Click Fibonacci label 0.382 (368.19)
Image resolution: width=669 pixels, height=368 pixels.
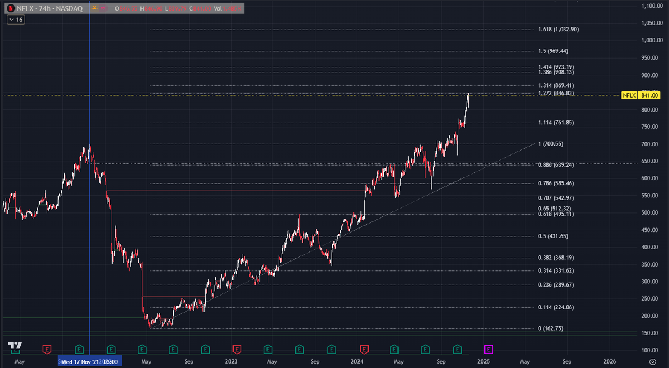[556, 258]
